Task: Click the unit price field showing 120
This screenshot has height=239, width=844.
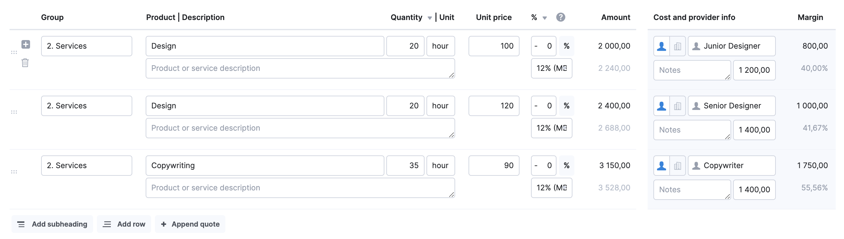Action: [x=494, y=106]
